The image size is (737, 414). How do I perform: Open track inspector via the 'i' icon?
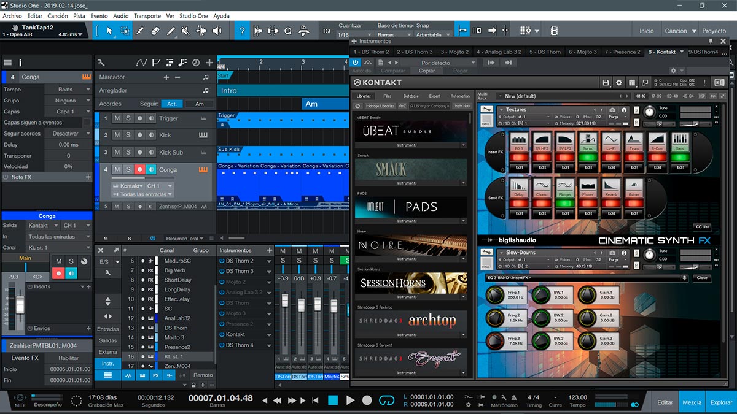[x=20, y=63]
